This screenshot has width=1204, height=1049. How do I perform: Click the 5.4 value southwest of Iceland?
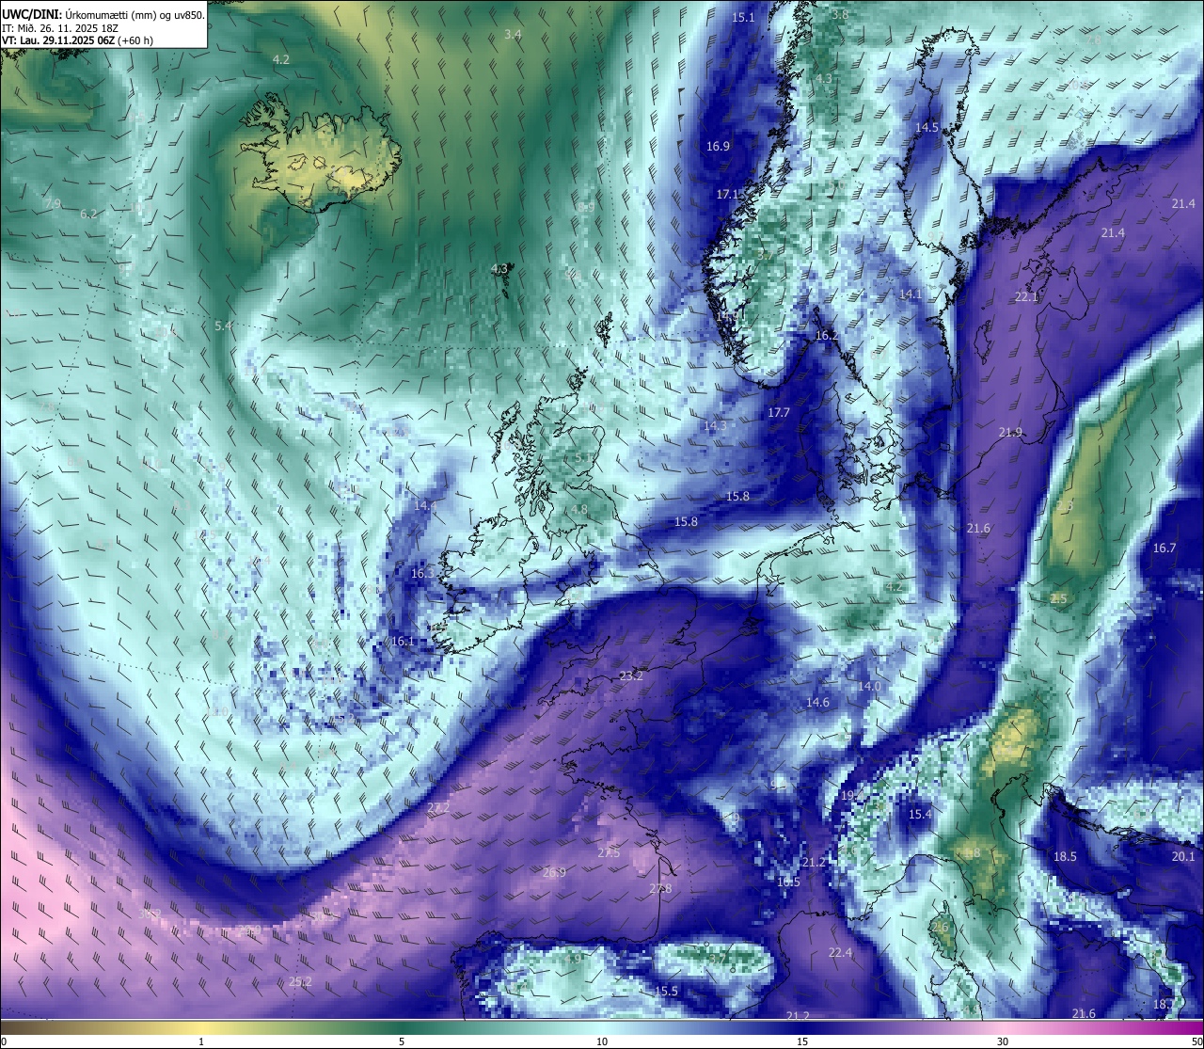(x=223, y=326)
